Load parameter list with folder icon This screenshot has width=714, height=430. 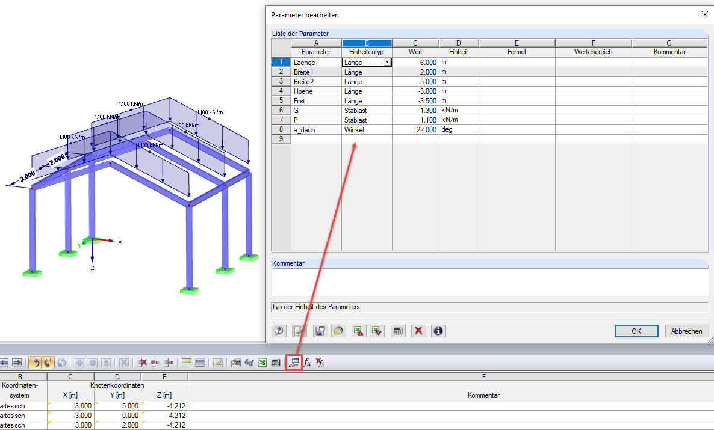[x=338, y=331]
